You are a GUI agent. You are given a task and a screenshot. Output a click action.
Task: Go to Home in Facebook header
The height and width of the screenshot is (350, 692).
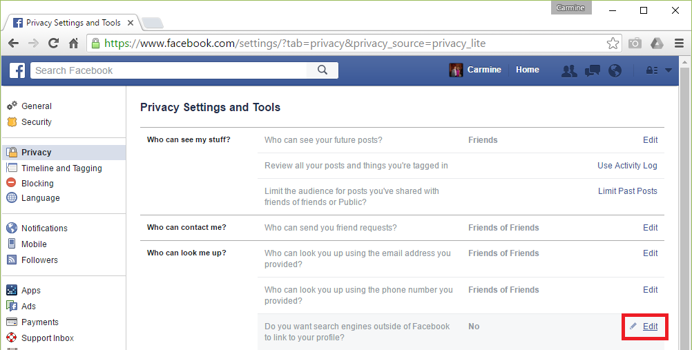[x=528, y=70]
